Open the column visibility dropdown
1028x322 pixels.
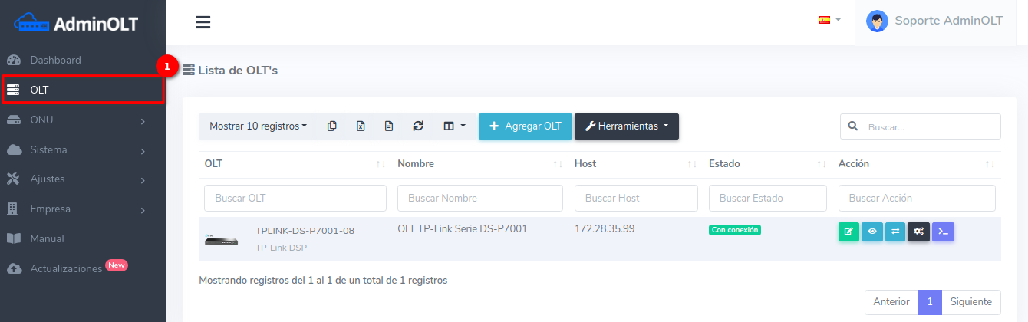coord(455,127)
